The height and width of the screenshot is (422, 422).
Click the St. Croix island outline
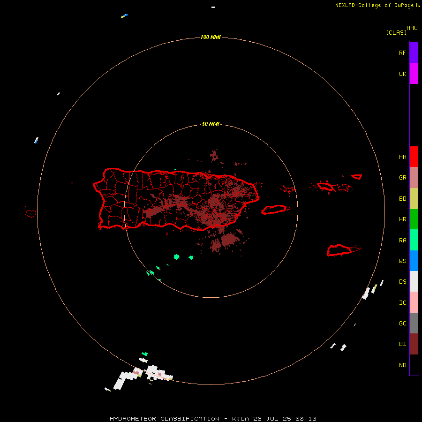point(339,250)
